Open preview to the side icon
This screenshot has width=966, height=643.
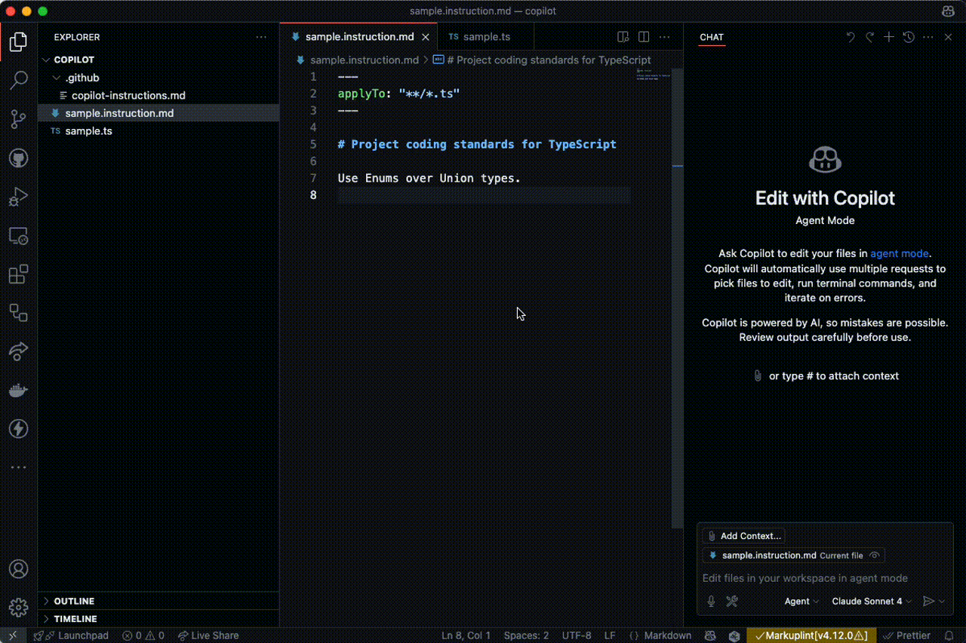click(623, 37)
